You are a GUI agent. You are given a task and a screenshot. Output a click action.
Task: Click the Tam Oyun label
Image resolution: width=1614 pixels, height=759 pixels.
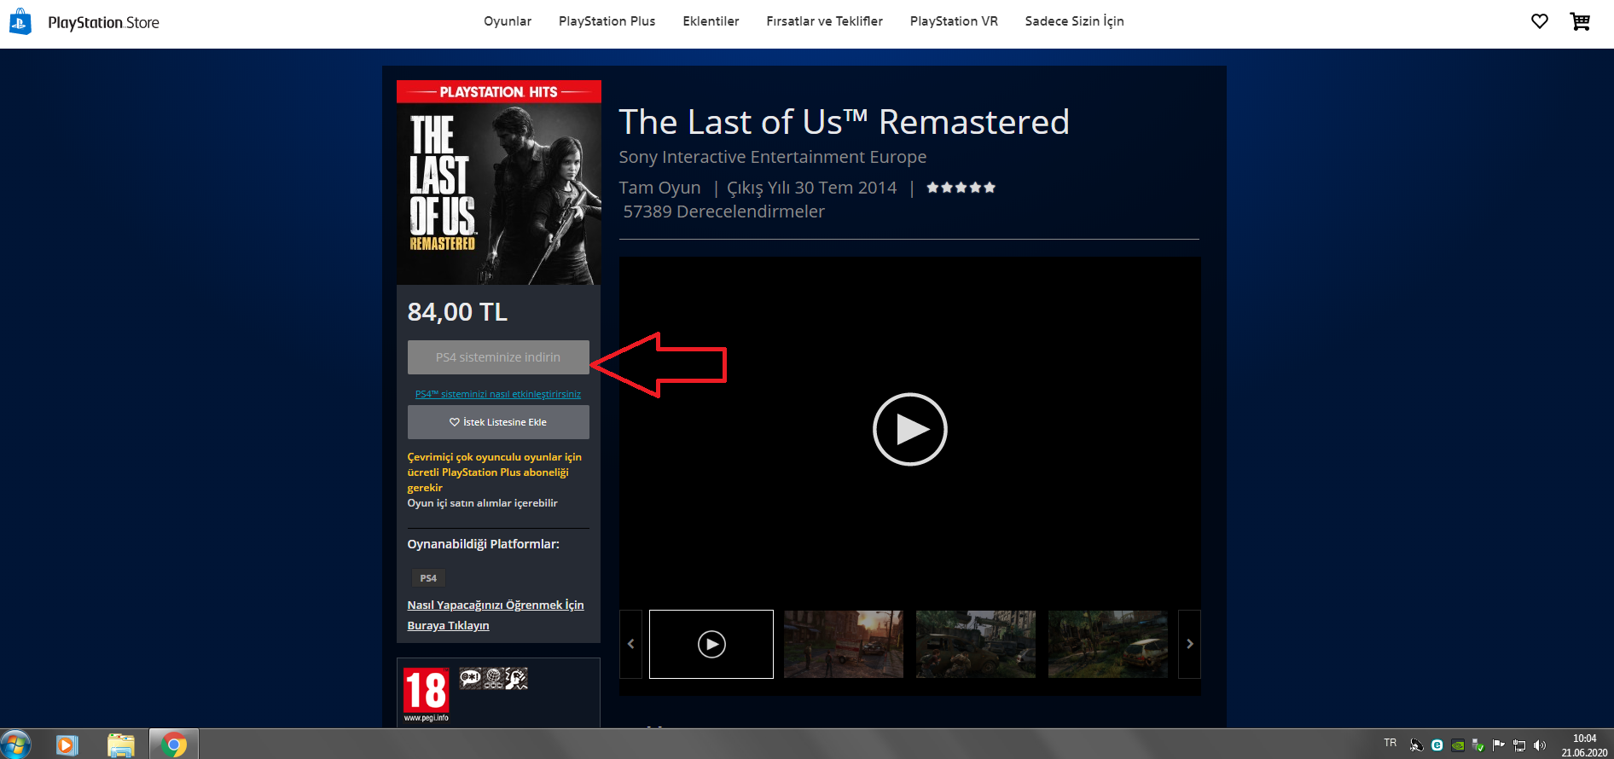tap(659, 188)
